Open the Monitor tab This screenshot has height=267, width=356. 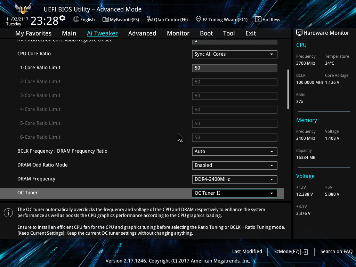coord(178,33)
